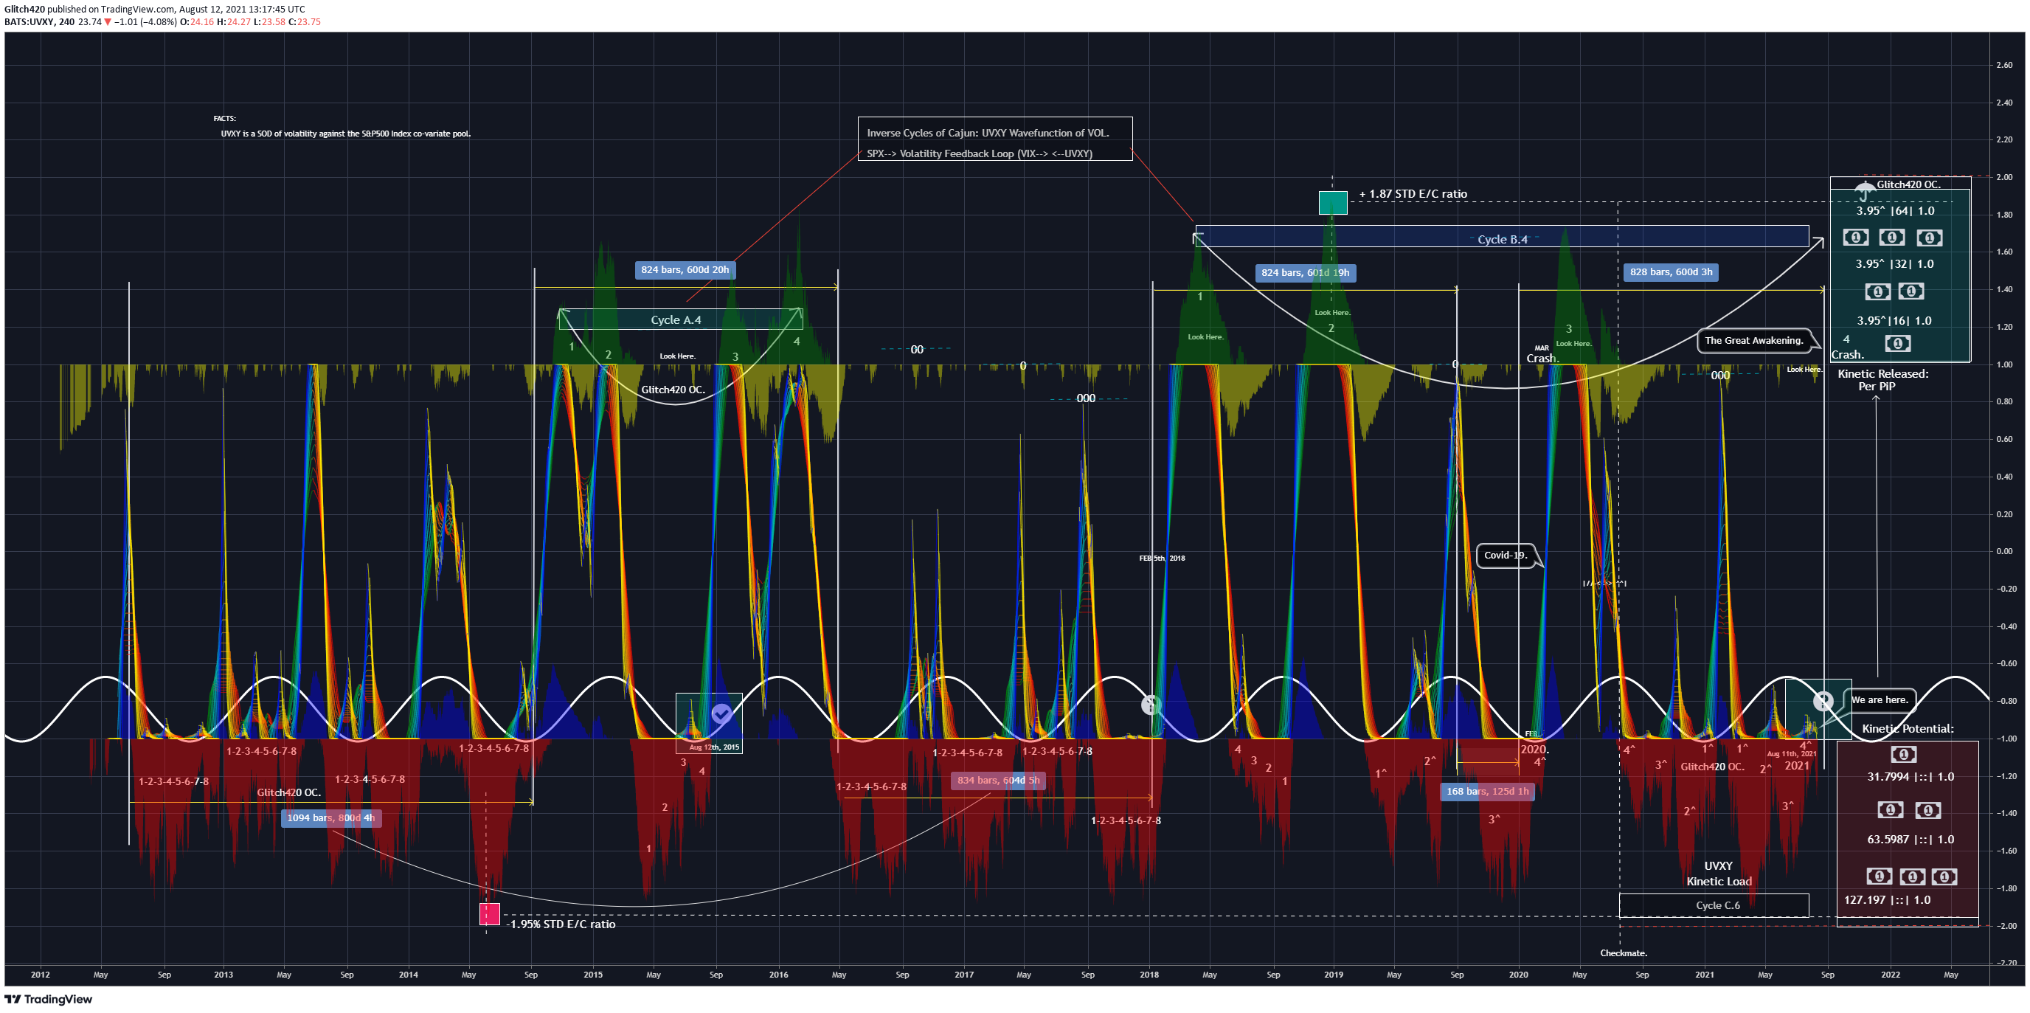Click the '63.5987 |::| 1.0' value

1911,839
